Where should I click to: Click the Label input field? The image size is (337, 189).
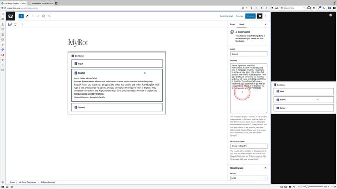249,54
